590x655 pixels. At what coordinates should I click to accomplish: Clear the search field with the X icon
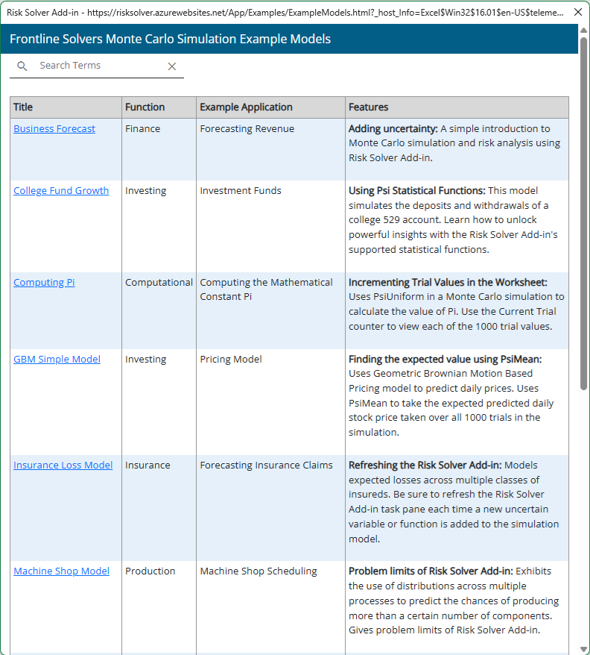click(x=172, y=66)
